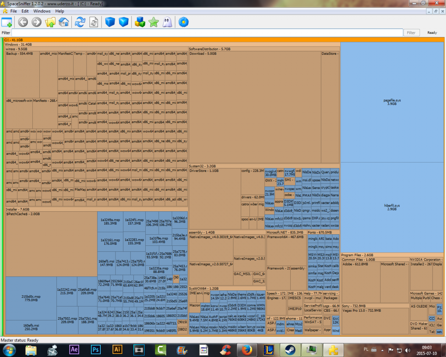
Task: Select the Program Files - 2.6GB header
Action: pos(392,255)
